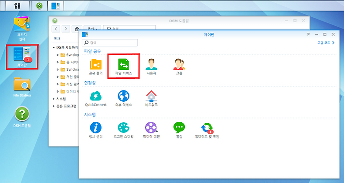Click the green help icon in taskbar
Viewport: 344px width, 183px height.
click(x=39, y=6)
